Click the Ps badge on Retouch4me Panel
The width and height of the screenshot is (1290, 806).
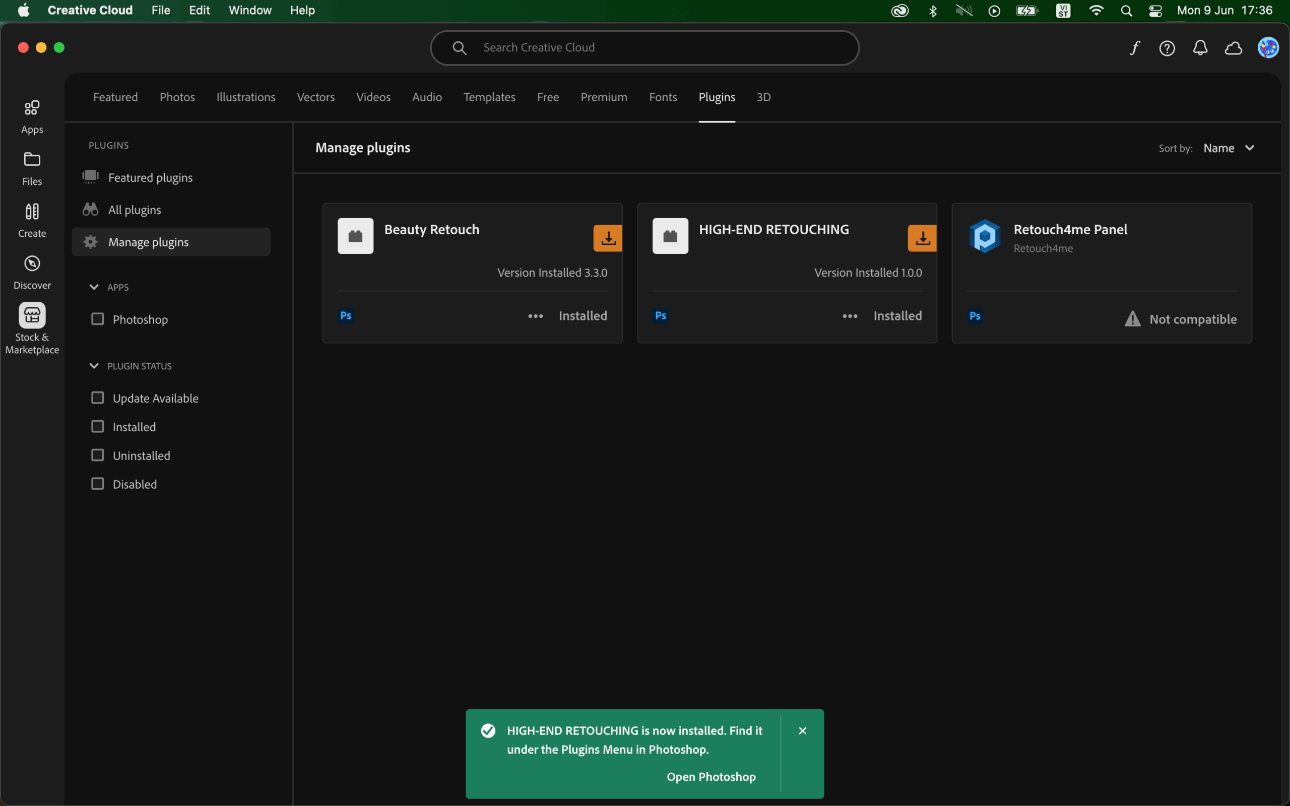tap(975, 315)
